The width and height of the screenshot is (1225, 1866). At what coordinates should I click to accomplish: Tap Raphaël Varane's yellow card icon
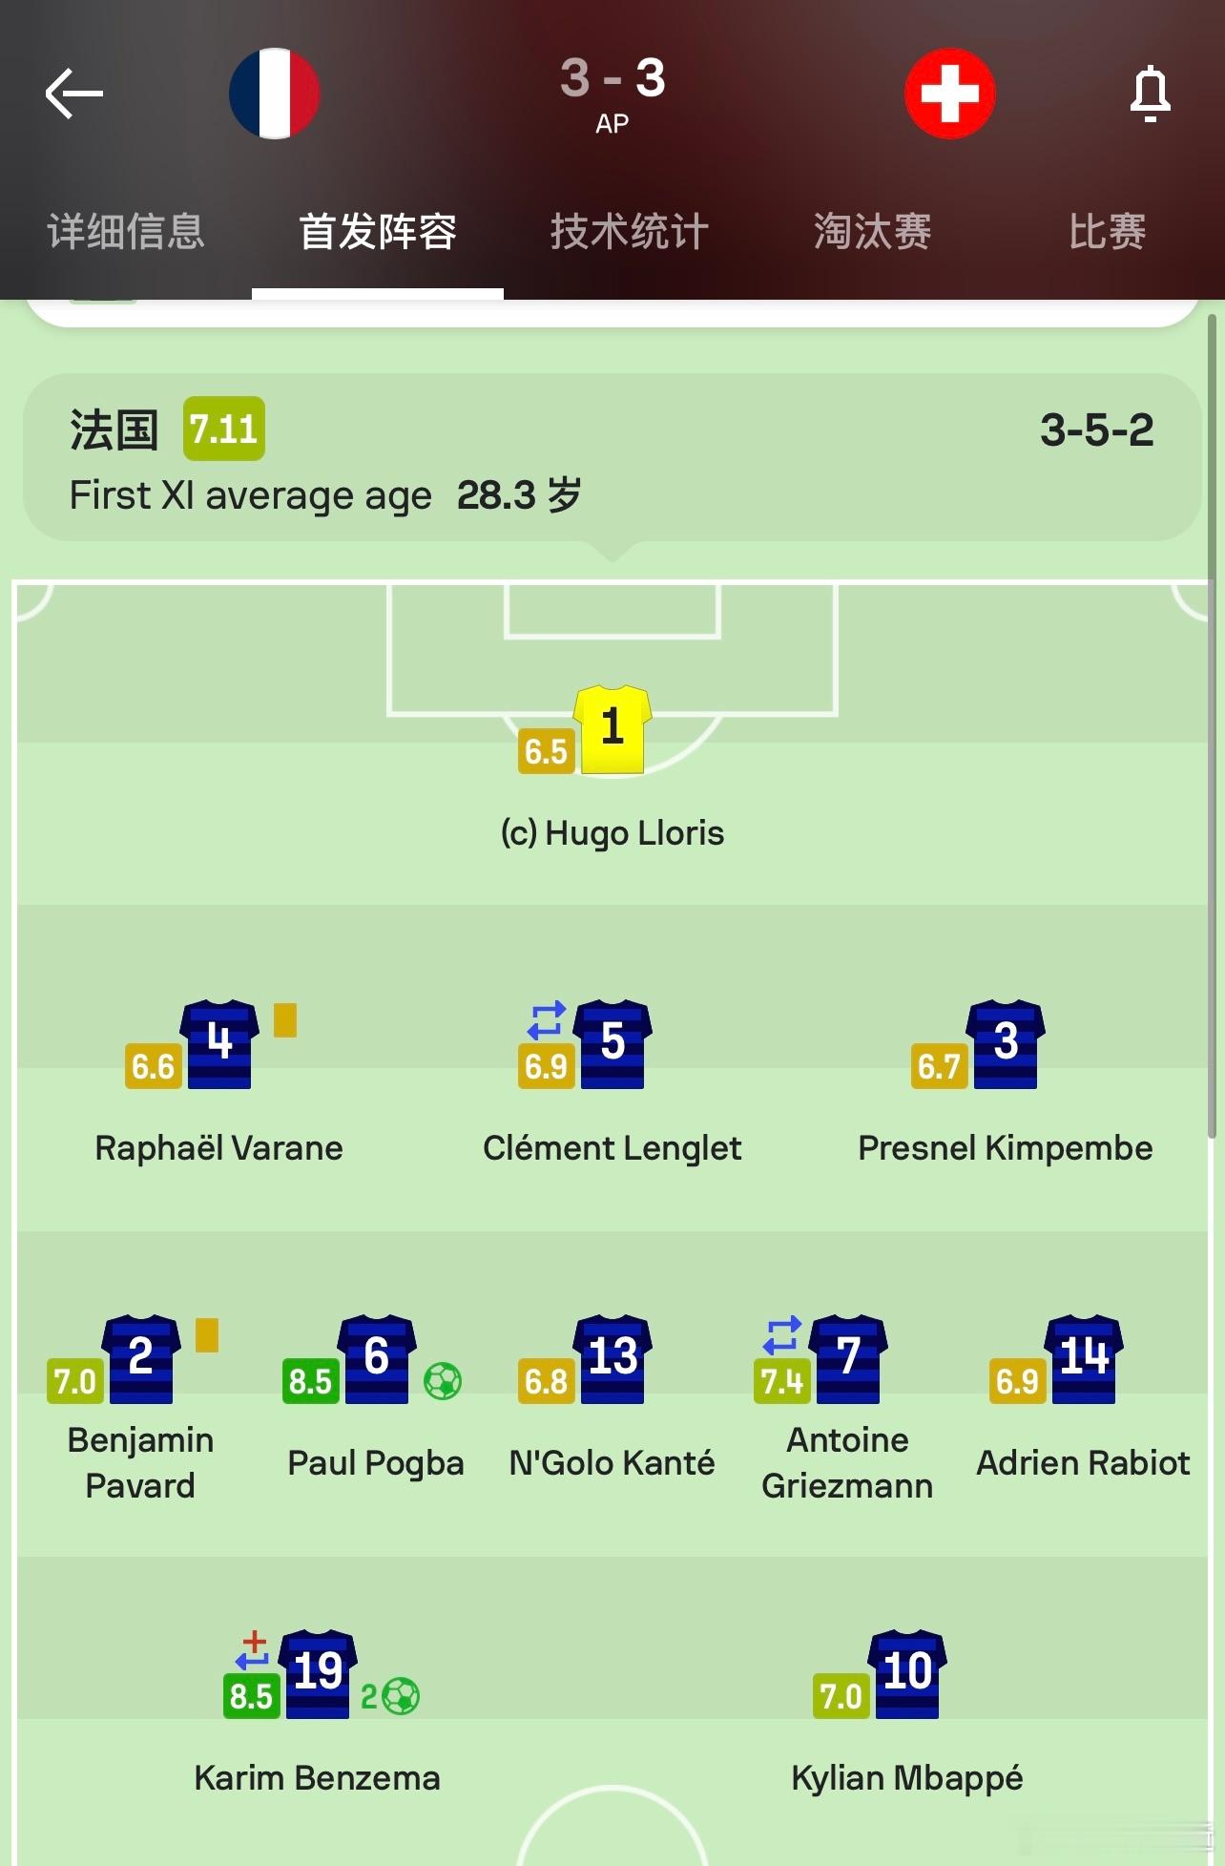[285, 1019]
